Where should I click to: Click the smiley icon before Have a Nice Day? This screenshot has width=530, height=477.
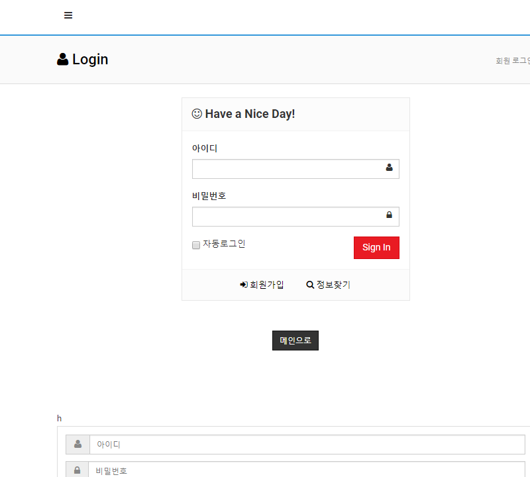pyautogui.click(x=197, y=114)
